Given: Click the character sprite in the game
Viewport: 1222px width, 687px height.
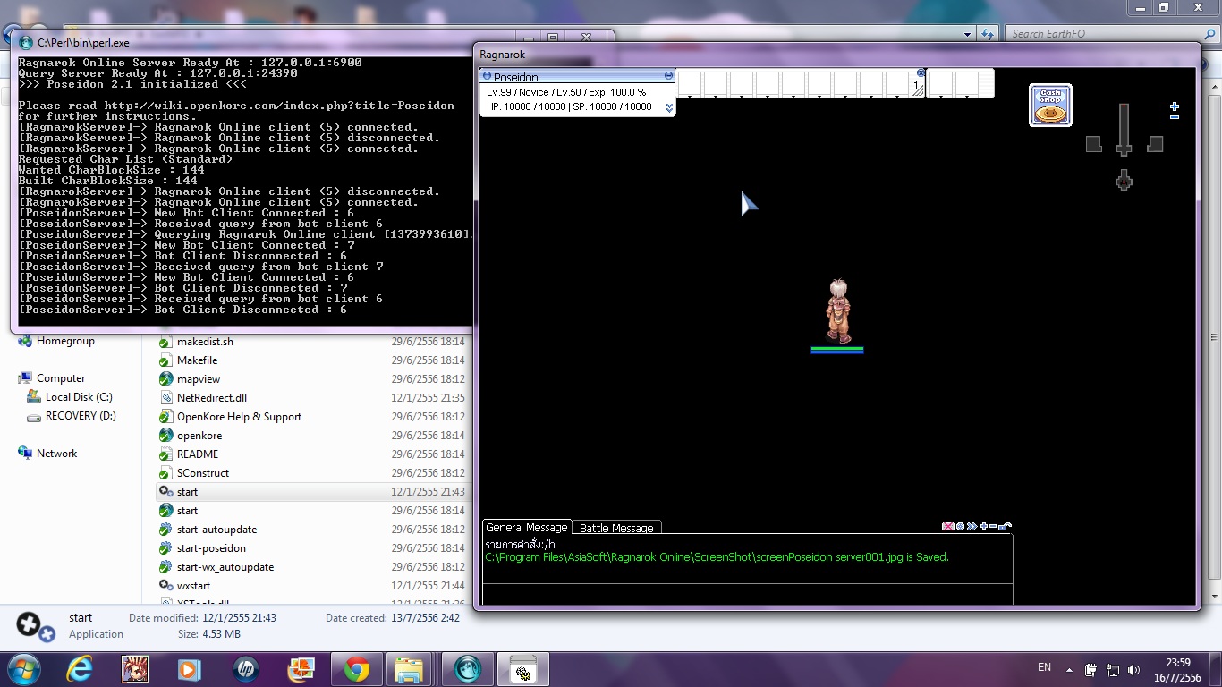Looking at the screenshot, I should point(837,310).
